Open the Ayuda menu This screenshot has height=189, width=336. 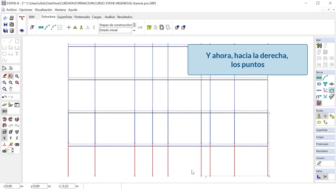(x=73, y=10)
